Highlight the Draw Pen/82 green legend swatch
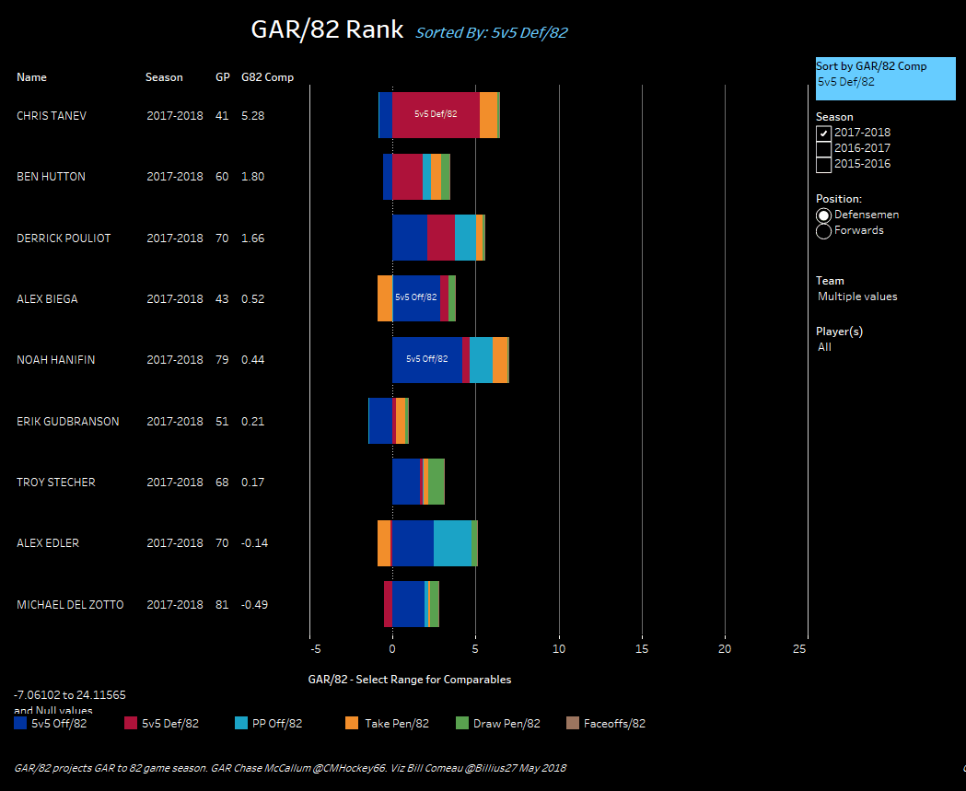 click(462, 724)
